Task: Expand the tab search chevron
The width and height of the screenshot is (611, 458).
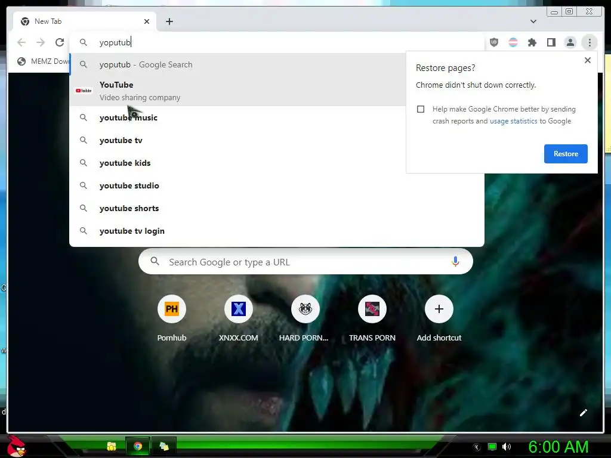Action: click(533, 21)
